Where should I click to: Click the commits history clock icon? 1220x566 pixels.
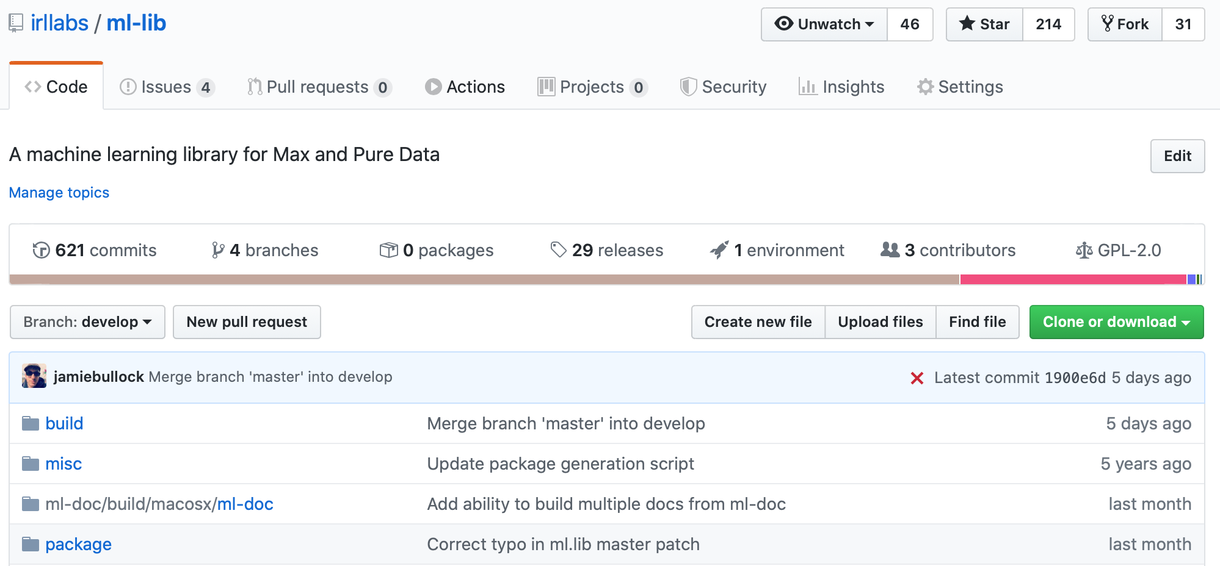[41, 250]
